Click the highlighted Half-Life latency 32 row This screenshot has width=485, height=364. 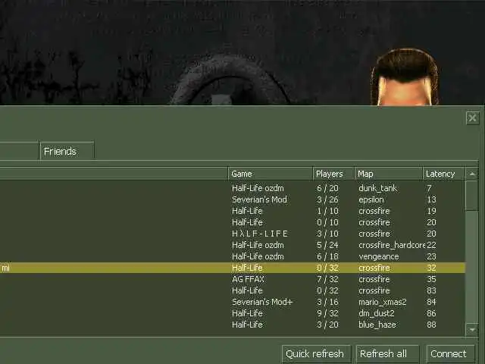(x=233, y=268)
